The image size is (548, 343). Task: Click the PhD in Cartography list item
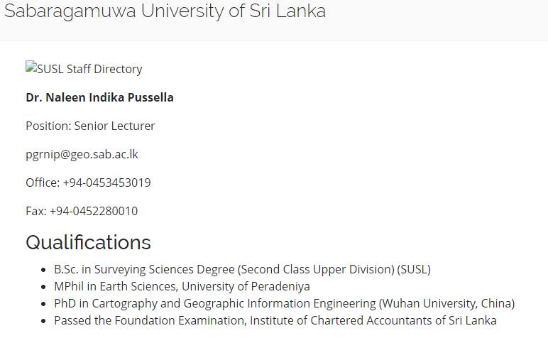tap(284, 303)
